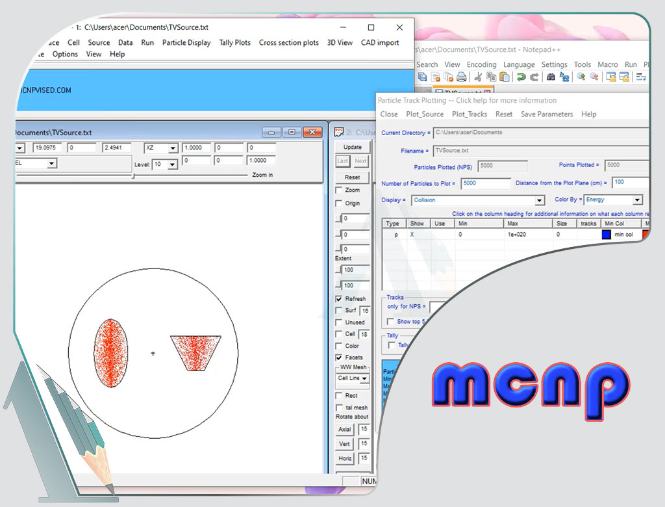The width and height of the screenshot is (665, 507).
Task: Click the Find and Replace icon
Action: pos(564,77)
